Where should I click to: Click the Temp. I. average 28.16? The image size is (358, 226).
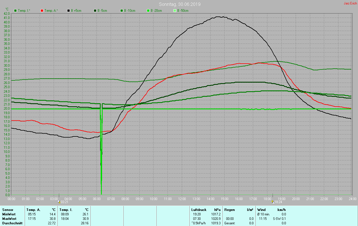(x=84, y=223)
